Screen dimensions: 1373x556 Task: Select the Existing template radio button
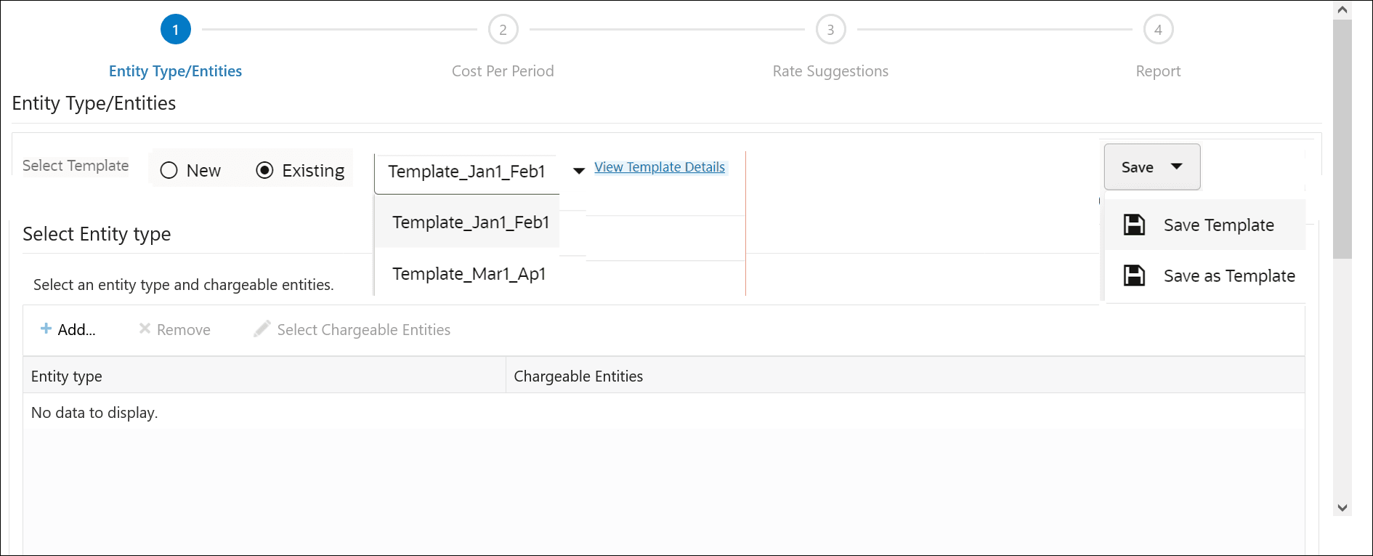[264, 170]
